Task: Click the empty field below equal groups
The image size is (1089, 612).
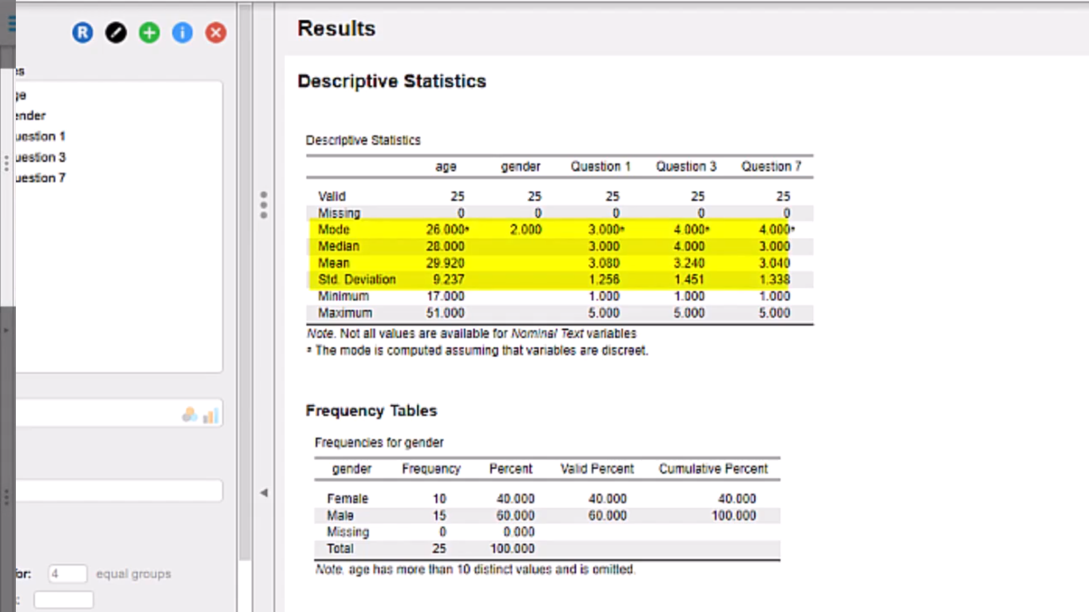Action: coord(64,600)
